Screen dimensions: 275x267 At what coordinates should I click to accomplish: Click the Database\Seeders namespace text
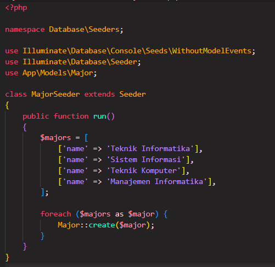[x=84, y=29]
